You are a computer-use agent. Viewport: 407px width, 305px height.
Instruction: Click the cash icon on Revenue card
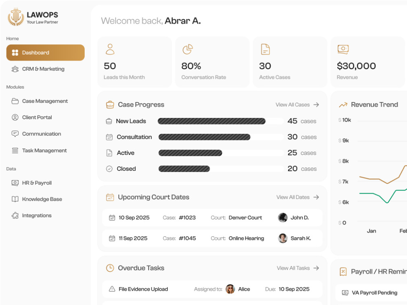coord(343,49)
